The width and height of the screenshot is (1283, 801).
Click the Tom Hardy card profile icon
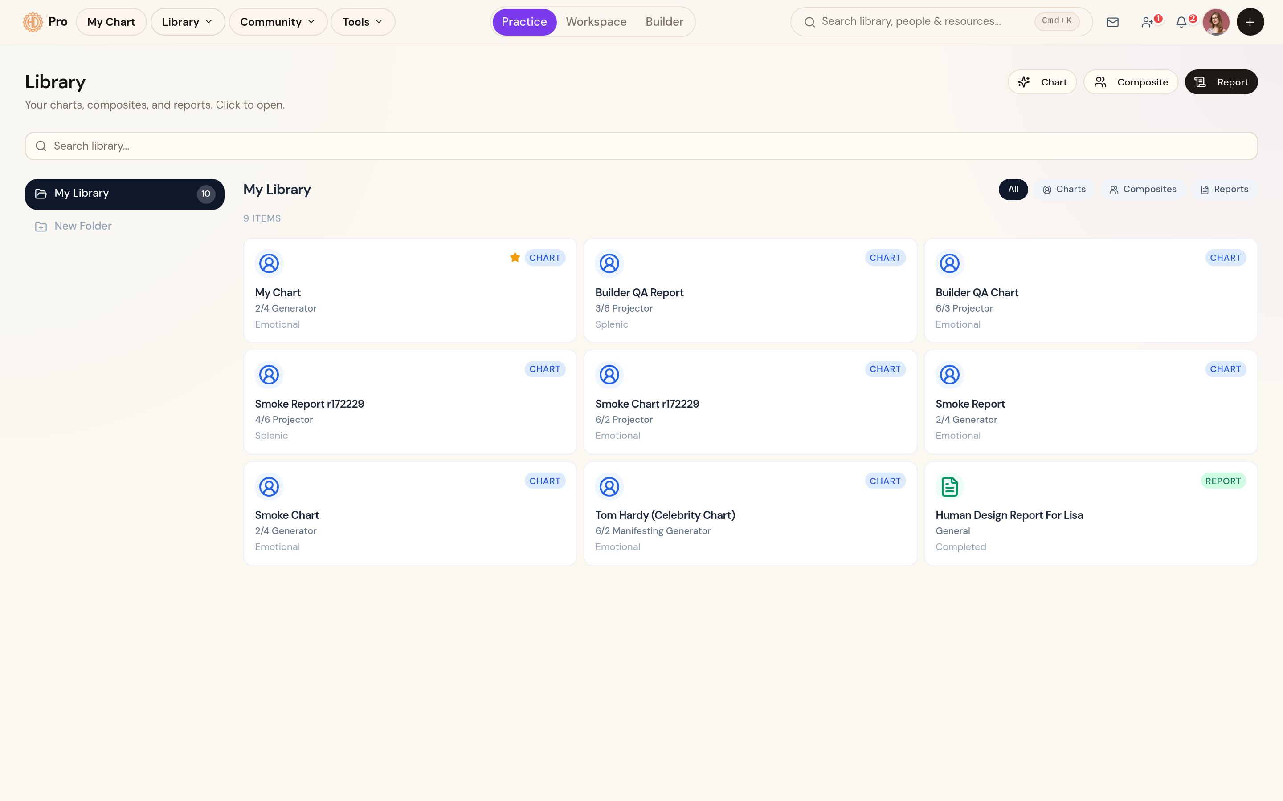(x=609, y=486)
